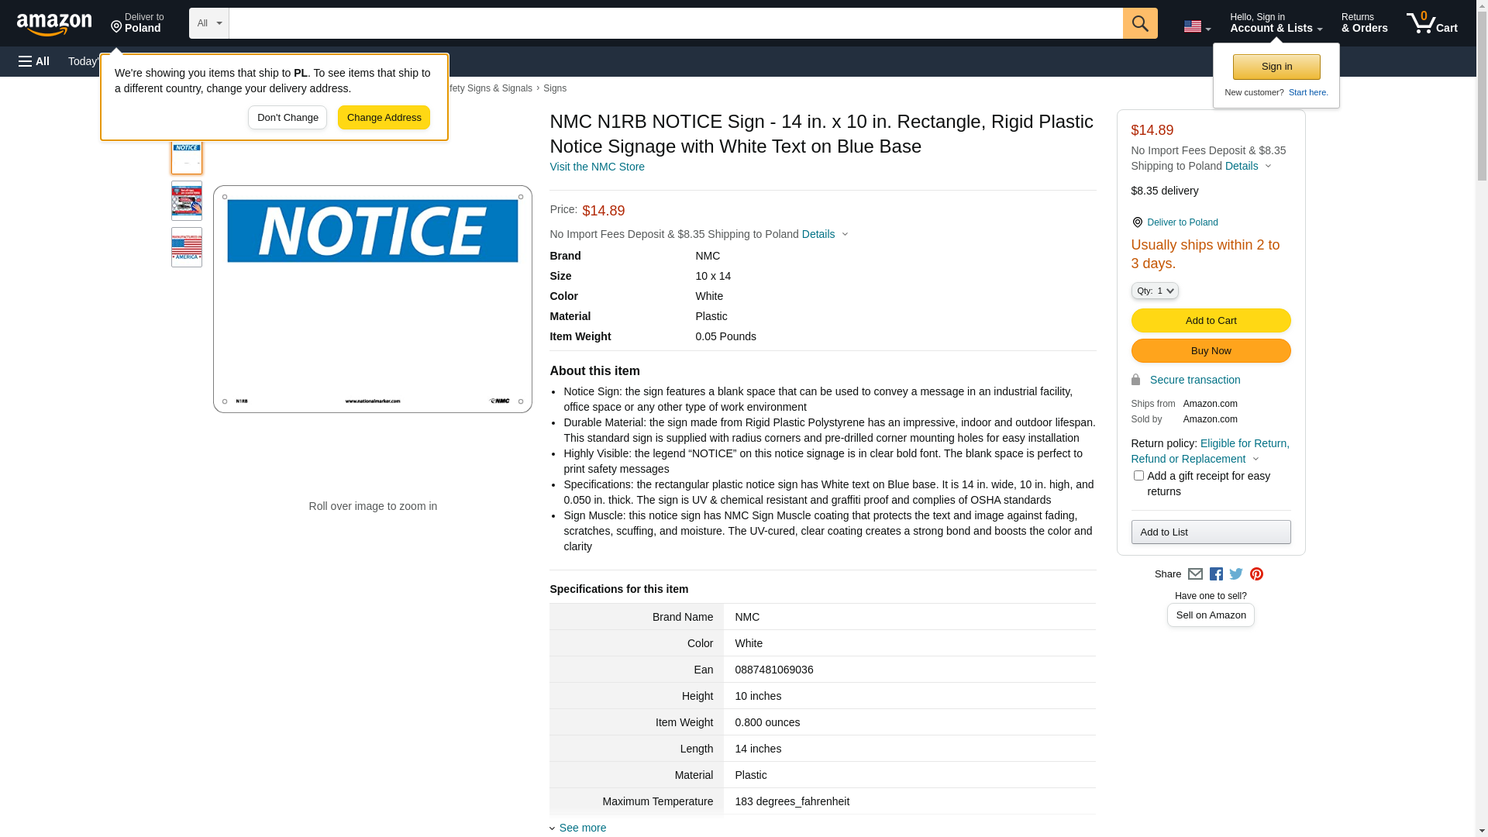Share the product via email icon
The width and height of the screenshot is (1488, 837).
1195,574
